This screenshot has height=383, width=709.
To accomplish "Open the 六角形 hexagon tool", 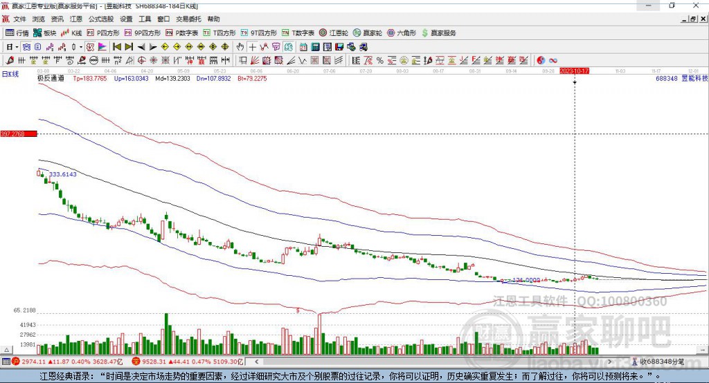I will tap(402, 33).
